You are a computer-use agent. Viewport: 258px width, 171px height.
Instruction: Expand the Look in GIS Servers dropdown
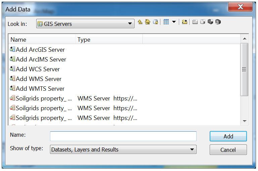130,24
